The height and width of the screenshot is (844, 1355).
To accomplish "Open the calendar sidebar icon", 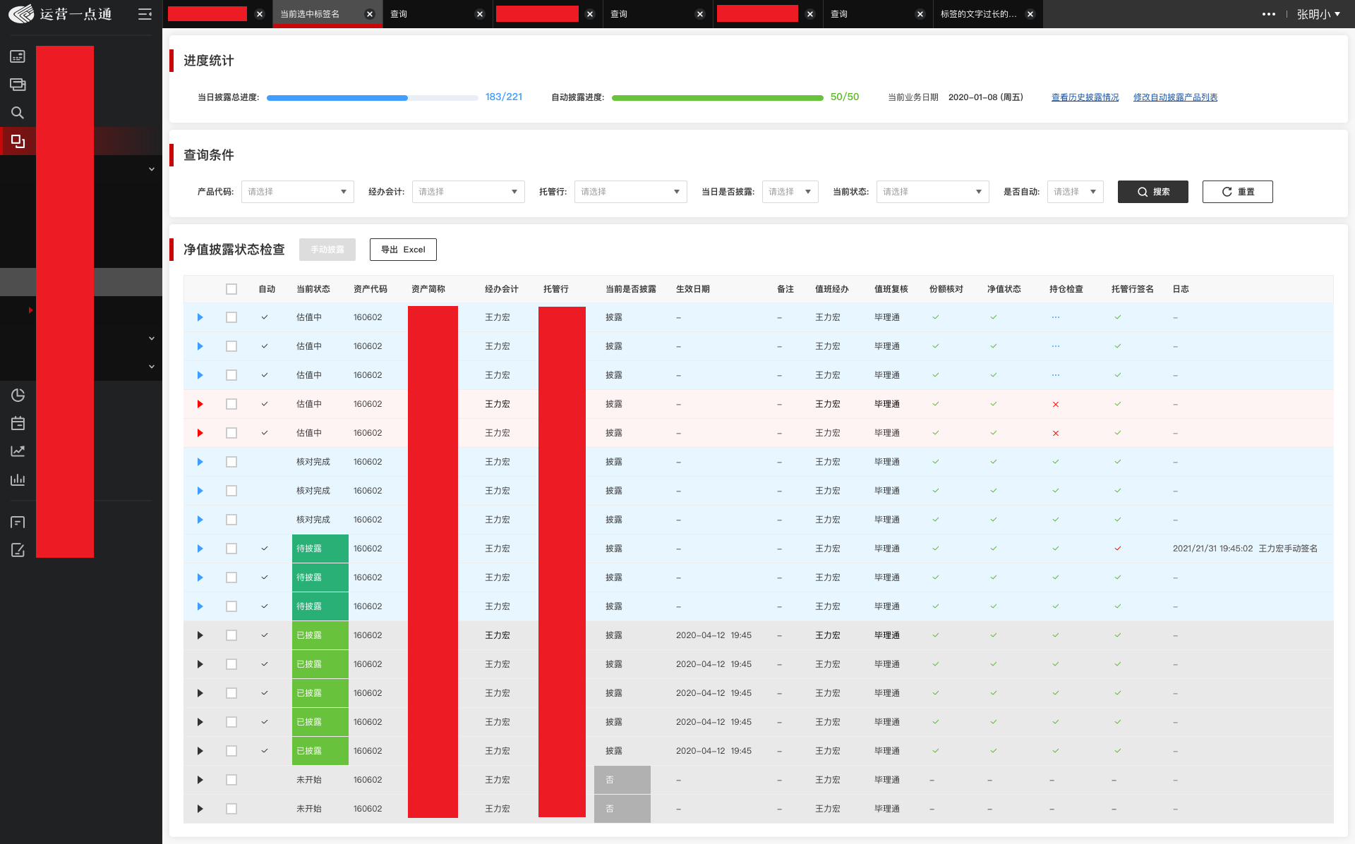I will [18, 423].
